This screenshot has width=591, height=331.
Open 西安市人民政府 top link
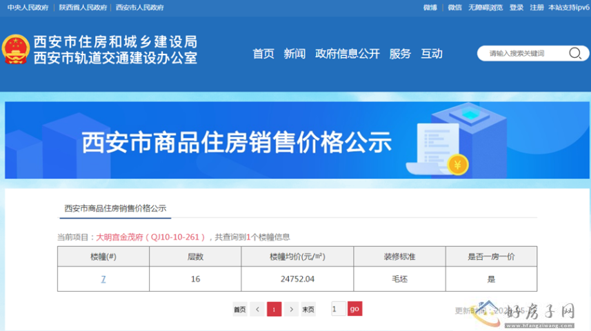(140, 8)
